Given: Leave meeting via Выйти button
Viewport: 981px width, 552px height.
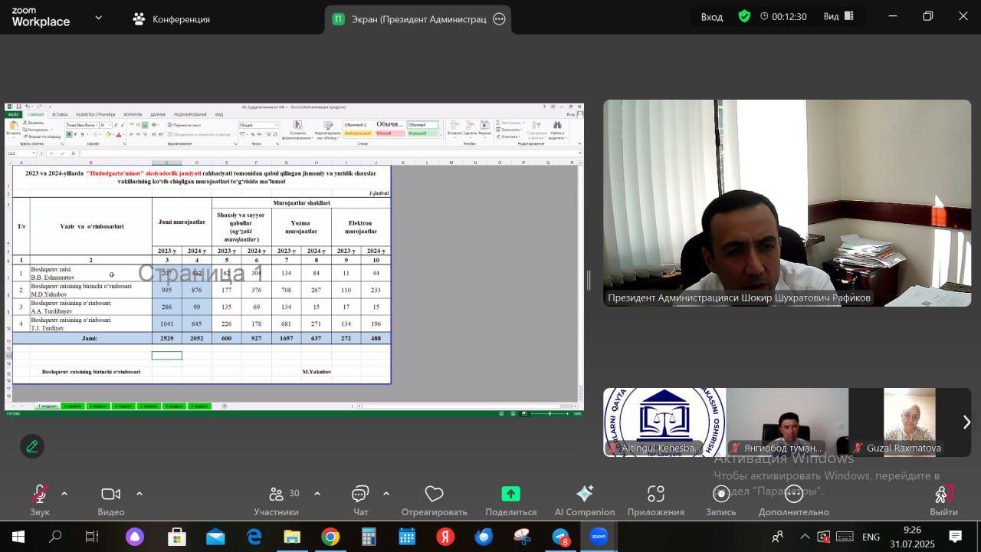Looking at the screenshot, I should [943, 495].
